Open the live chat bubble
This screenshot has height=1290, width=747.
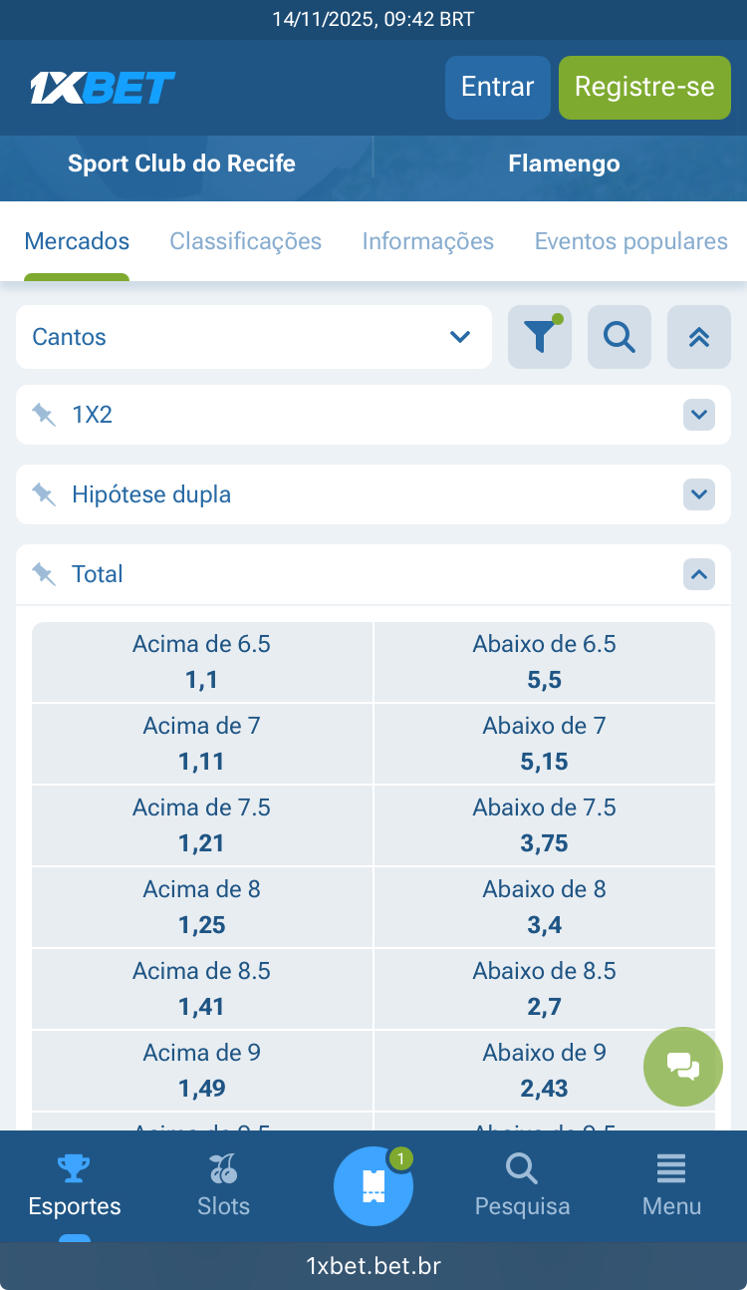683,1067
